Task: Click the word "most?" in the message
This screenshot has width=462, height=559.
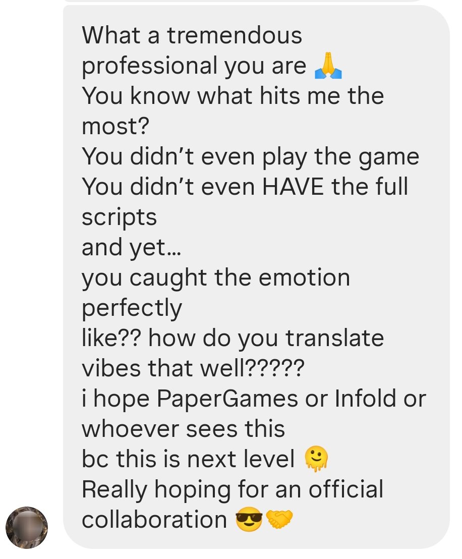Action: click(115, 126)
